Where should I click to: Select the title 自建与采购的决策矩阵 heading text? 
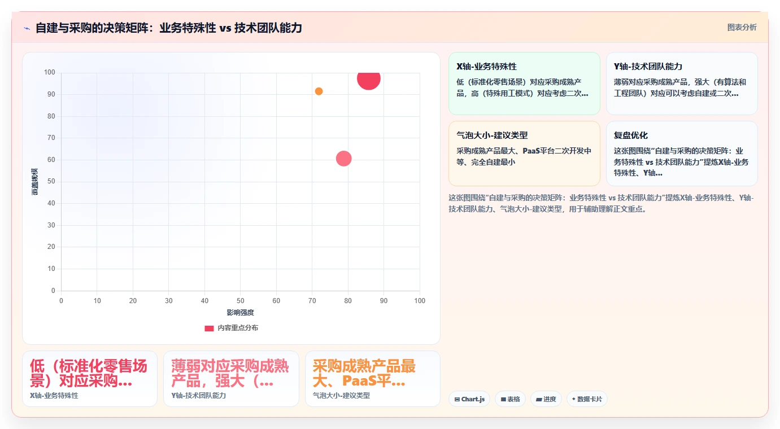169,28
